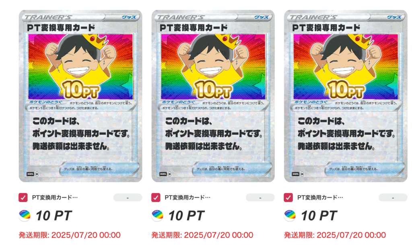This screenshot has height=249, width=412.
Task: Click the DOPA logo on the first card
Action: point(31,174)
